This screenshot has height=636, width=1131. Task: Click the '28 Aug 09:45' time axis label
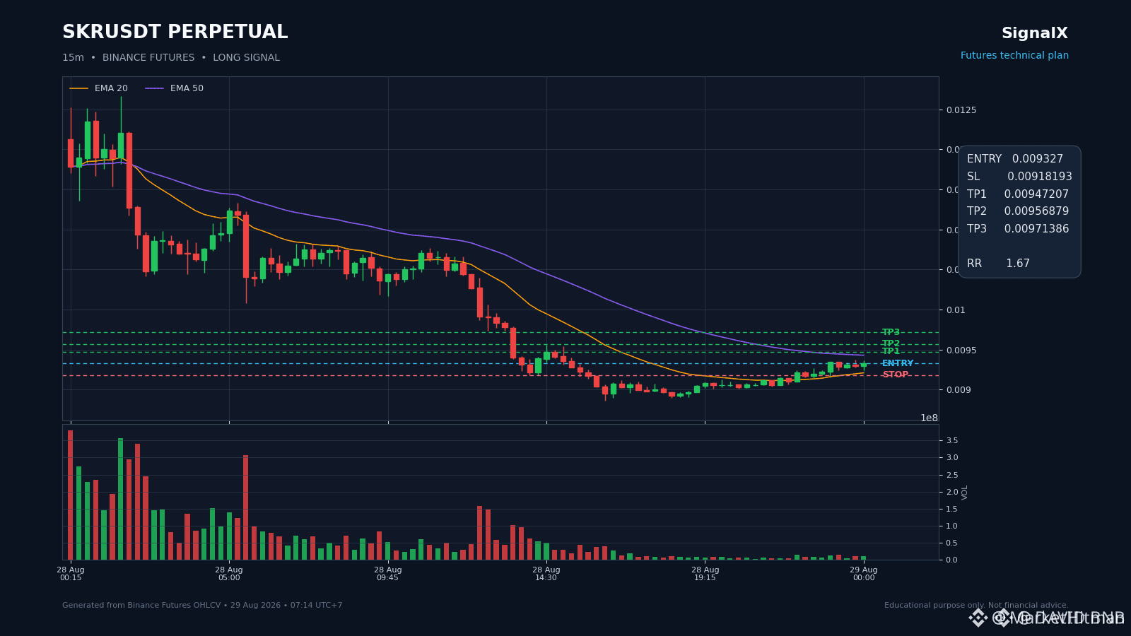[x=388, y=574]
